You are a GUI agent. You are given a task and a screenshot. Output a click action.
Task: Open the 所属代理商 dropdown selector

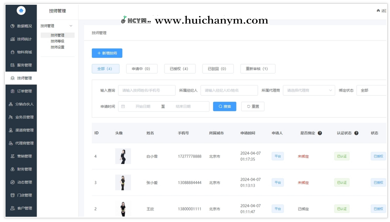pos(309,90)
